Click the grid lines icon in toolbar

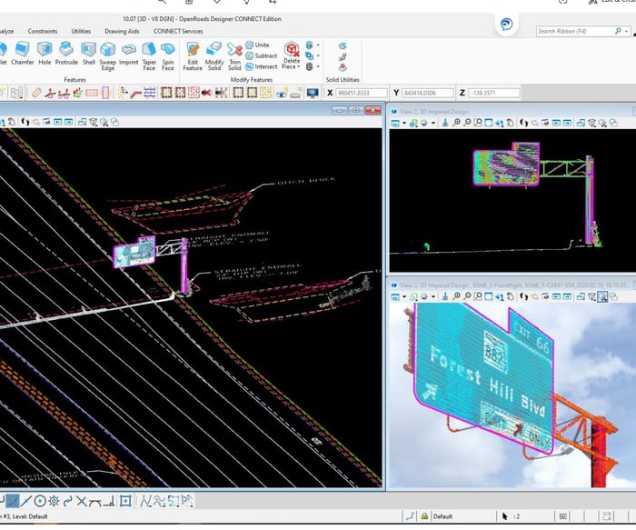tap(150, 94)
